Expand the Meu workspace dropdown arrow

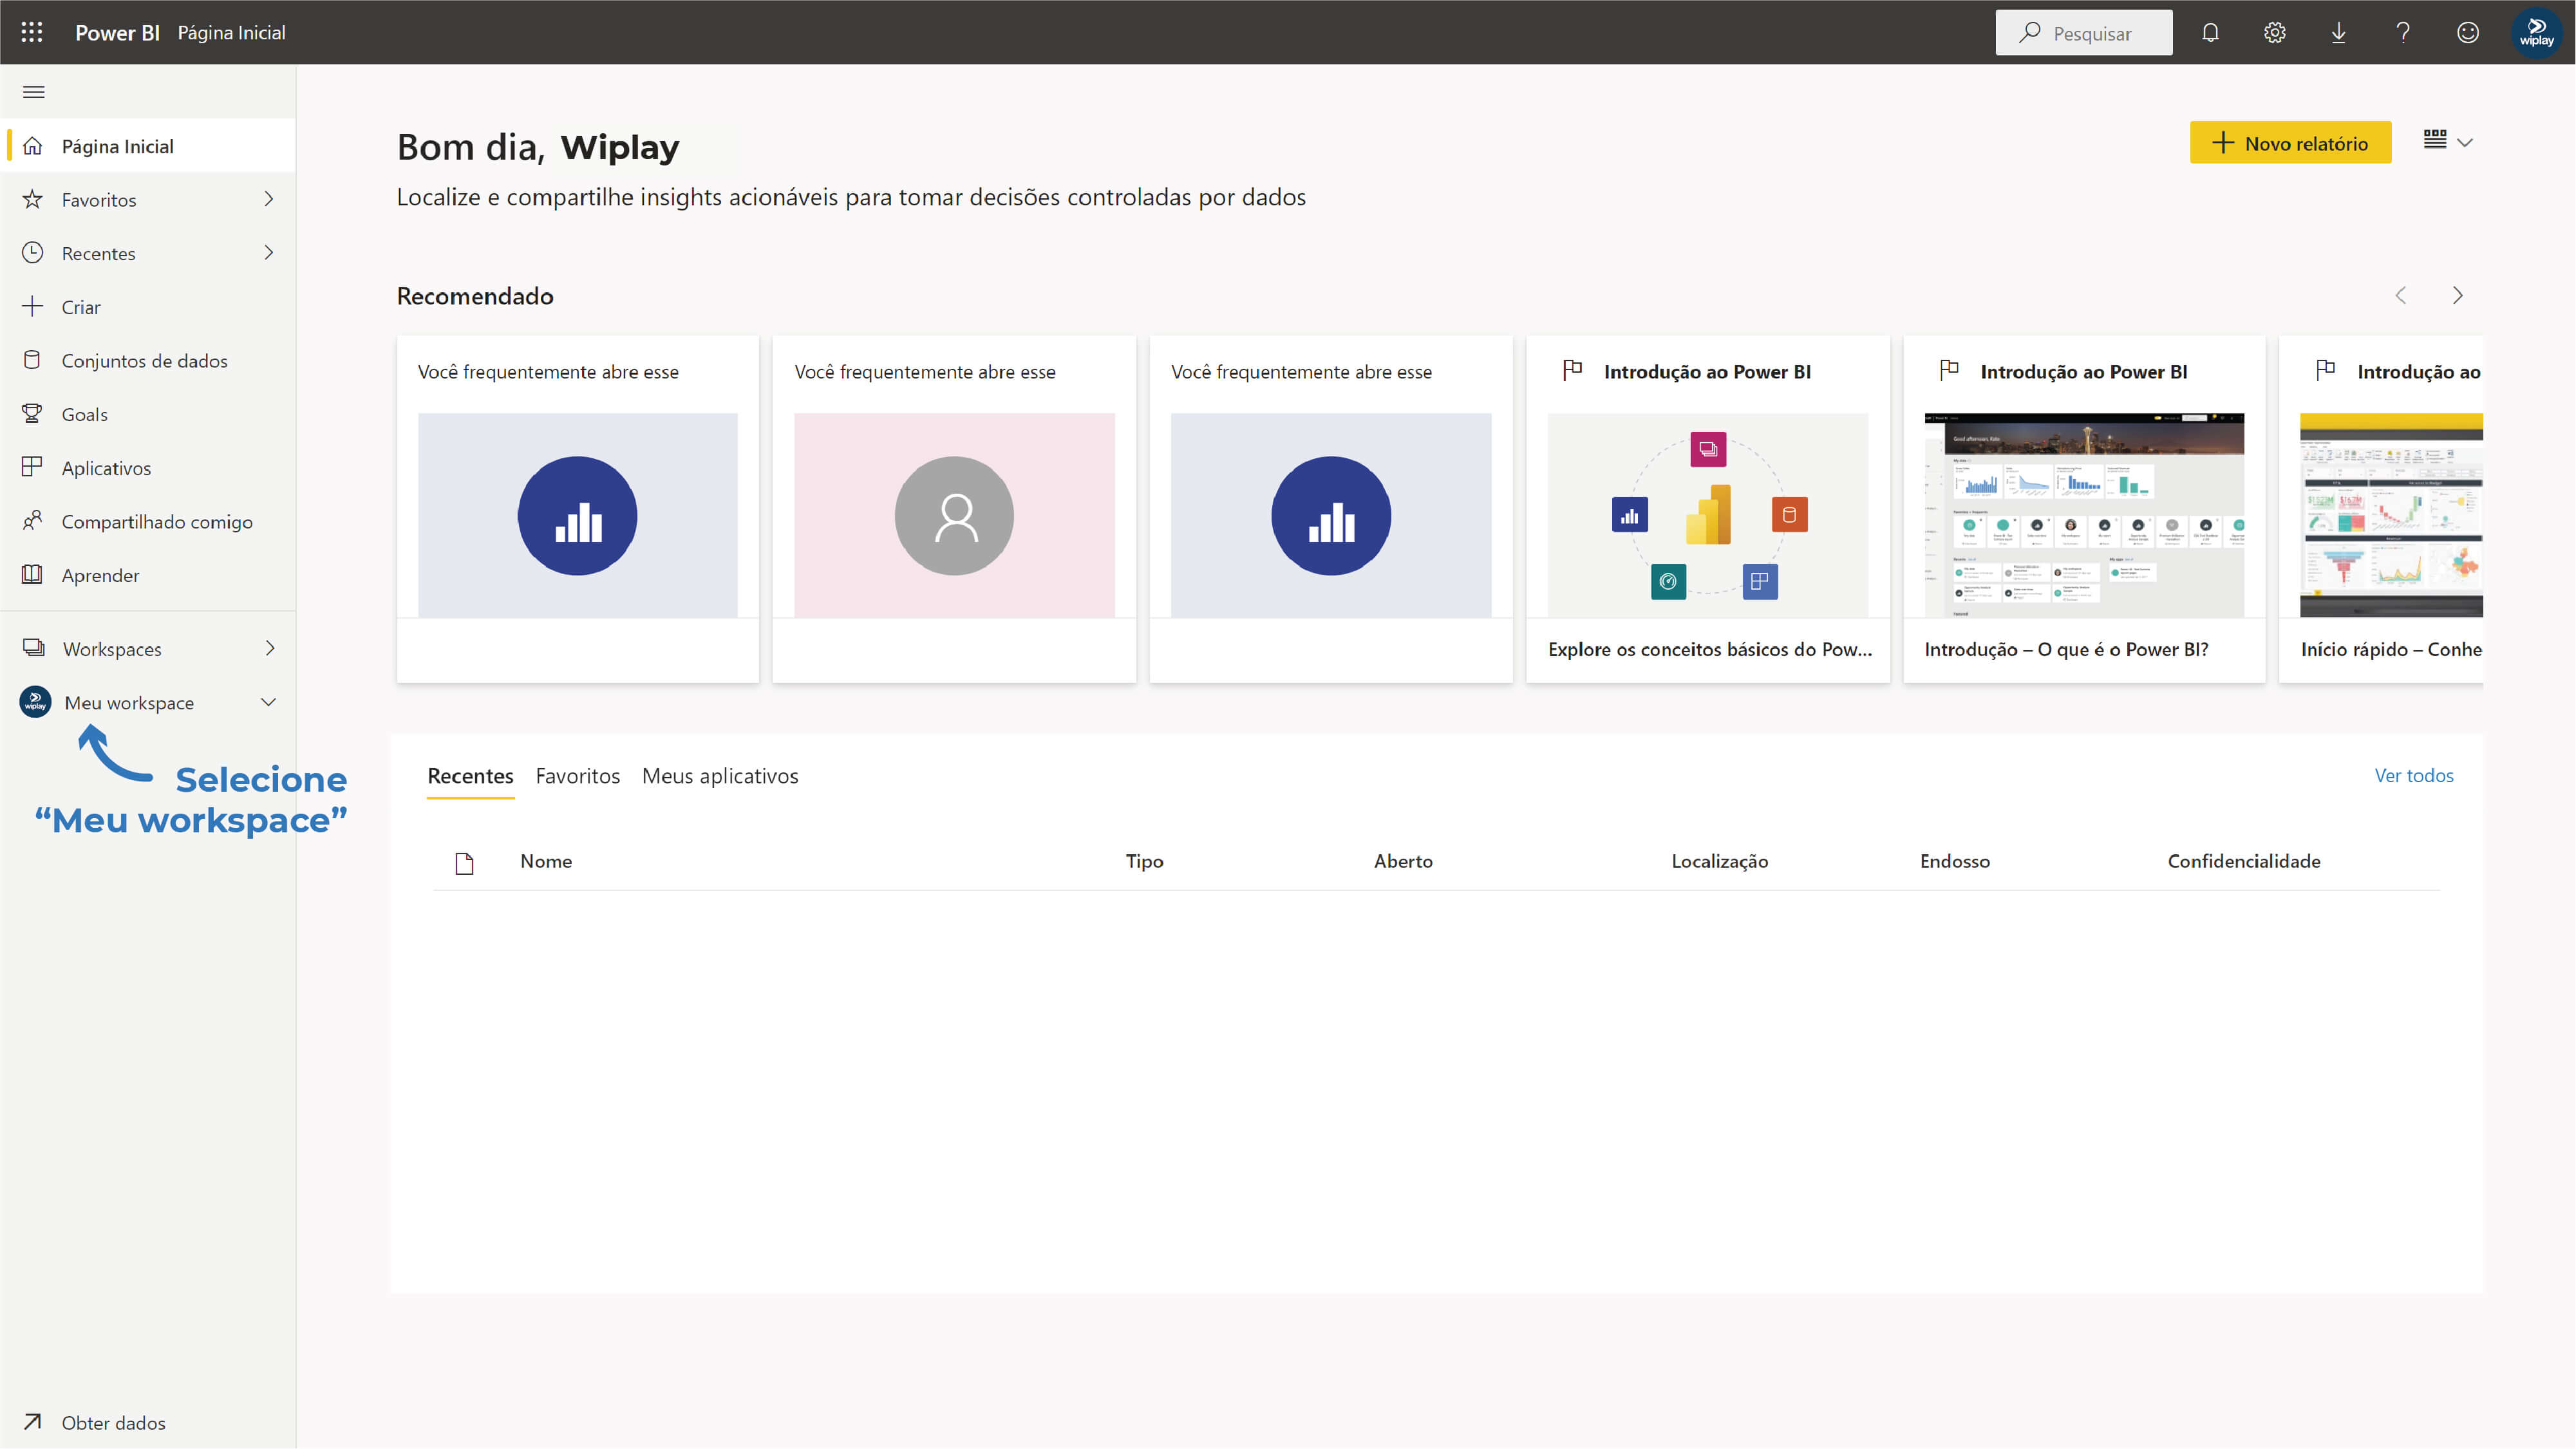tap(268, 702)
